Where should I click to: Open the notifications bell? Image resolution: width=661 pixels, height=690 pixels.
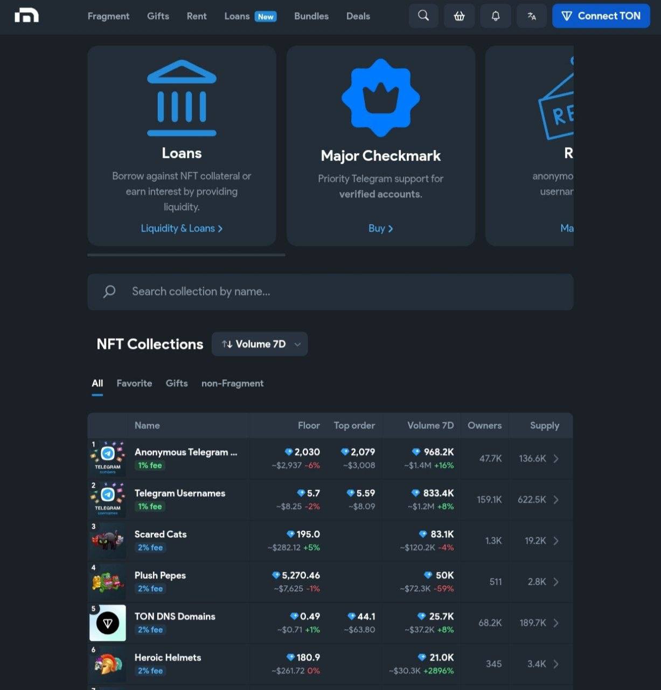pyautogui.click(x=496, y=16)
